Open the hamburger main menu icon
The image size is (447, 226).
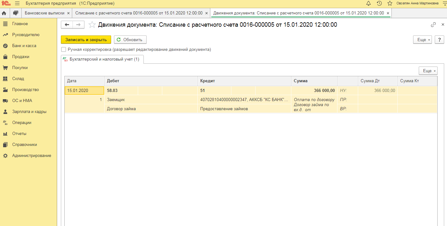[17, 3]
